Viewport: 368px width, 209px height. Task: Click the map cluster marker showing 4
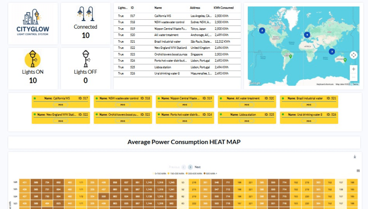pos(307,35)
